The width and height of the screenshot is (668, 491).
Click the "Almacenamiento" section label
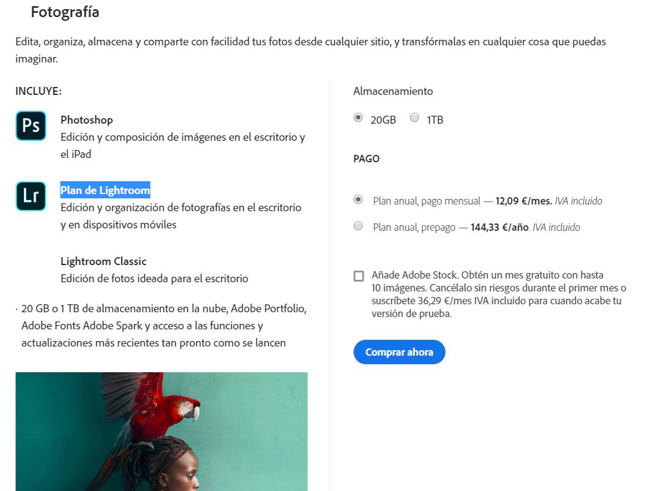[393, 91]
